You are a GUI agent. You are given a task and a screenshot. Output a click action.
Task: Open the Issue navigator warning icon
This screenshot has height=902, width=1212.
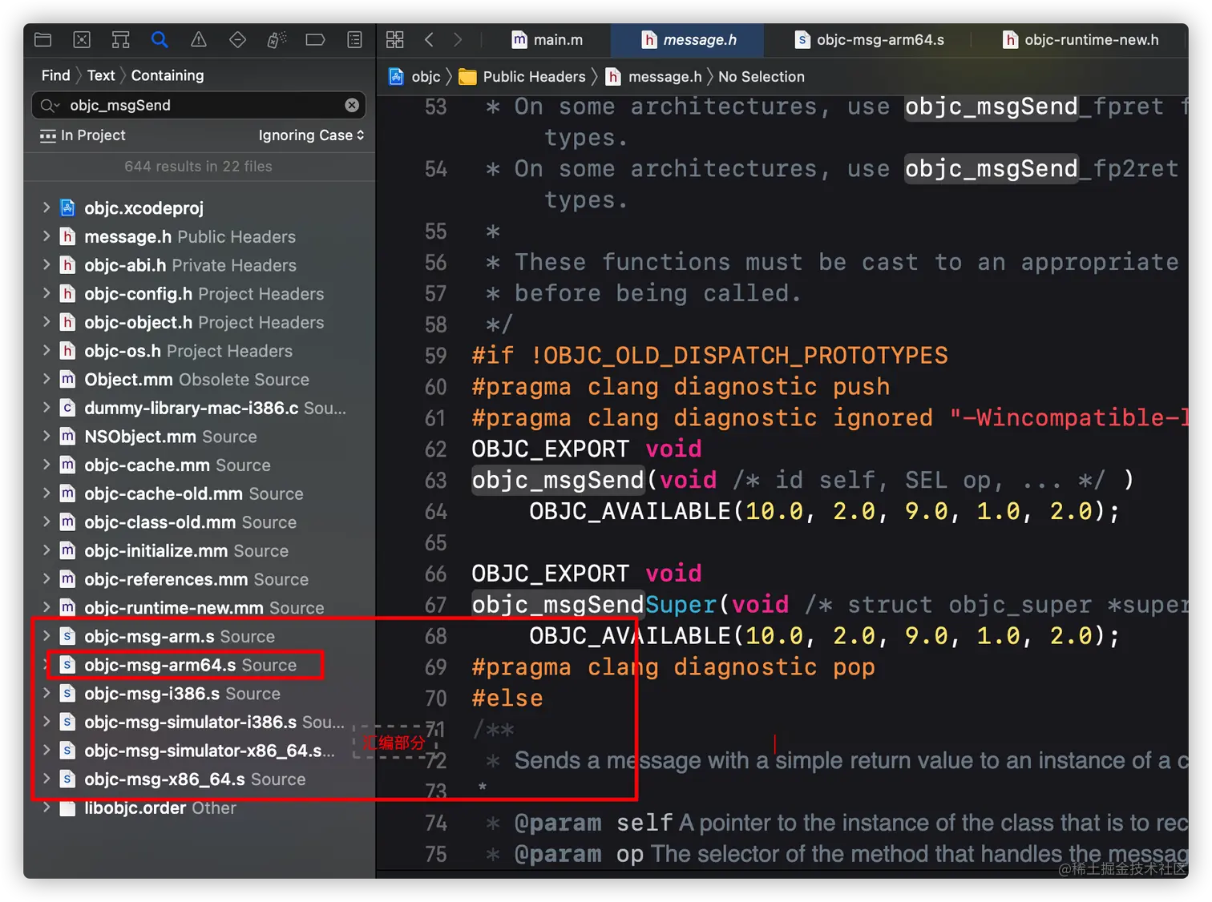coord(198,39)
